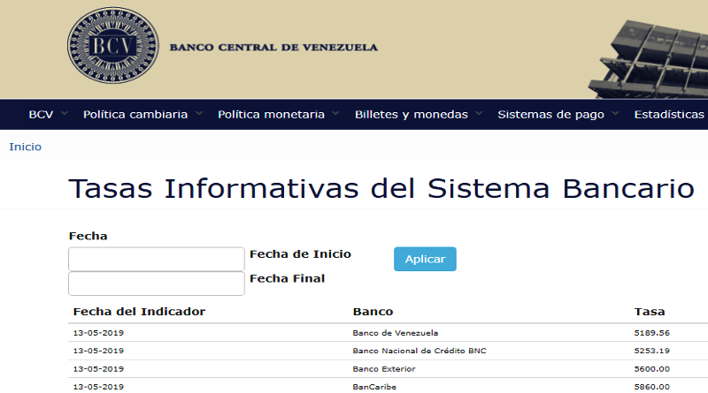Image resolution: width=708 pixels, height=393 pixels.
Task: Select the Tasa column header
Action: click(650, 312)
